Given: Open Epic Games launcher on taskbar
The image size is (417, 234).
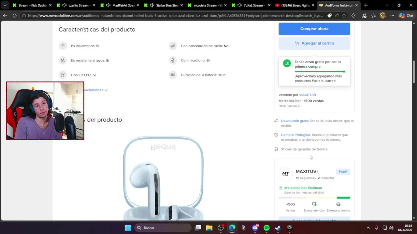Looking at the screenshot, I should 289,228.
